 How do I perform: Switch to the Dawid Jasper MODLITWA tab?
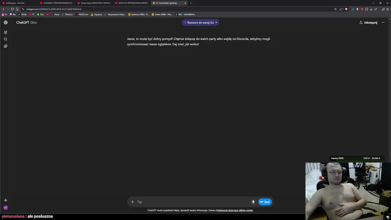point(94,3)
